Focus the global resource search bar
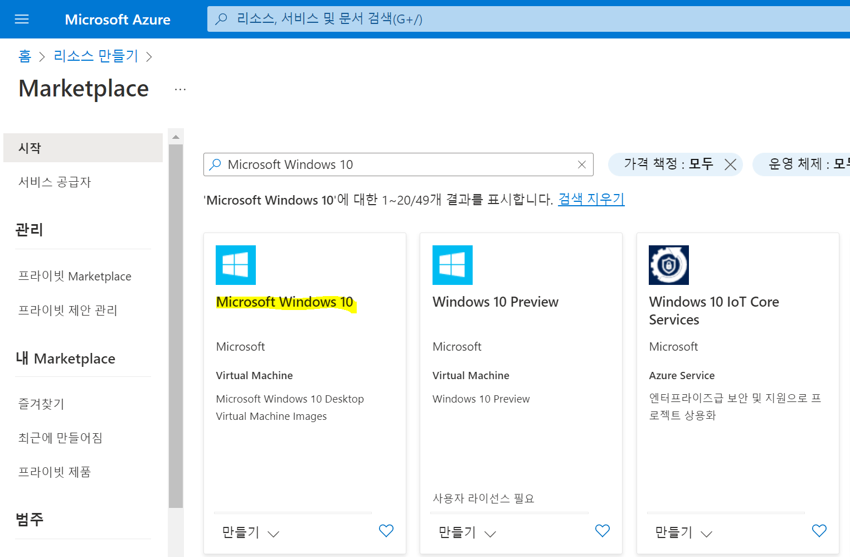The width and height of the screenshot is (850, 557). [x=528, y=20]
